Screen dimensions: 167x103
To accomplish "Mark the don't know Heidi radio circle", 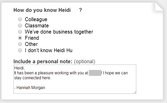I will pyautogui.click(x=20, y=50).
